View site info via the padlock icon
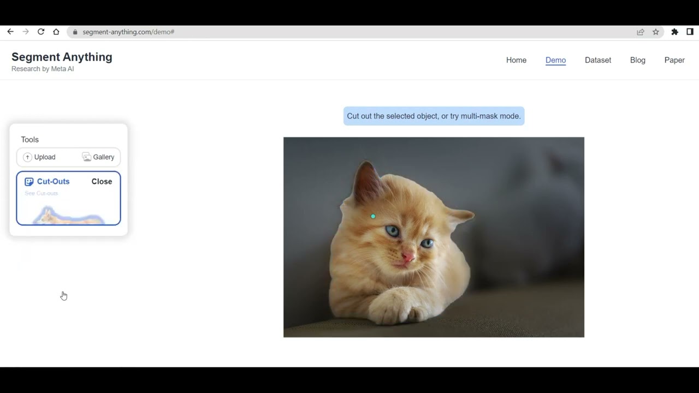 pos(75,32)
